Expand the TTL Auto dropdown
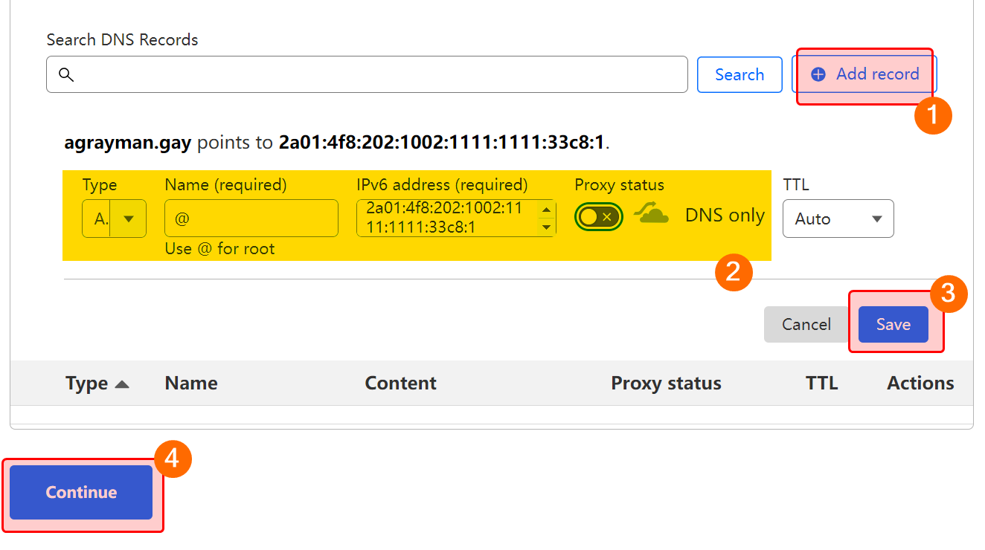The width and height of the screenshot is (985, 550). point(838,219)
